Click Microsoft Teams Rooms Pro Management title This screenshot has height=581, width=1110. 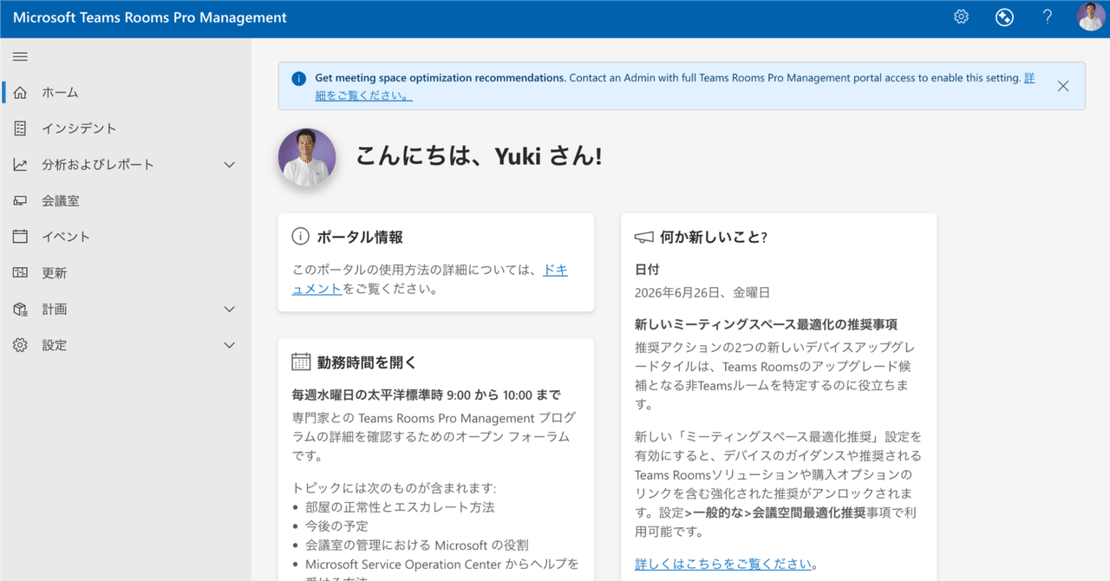click(150, 17)
